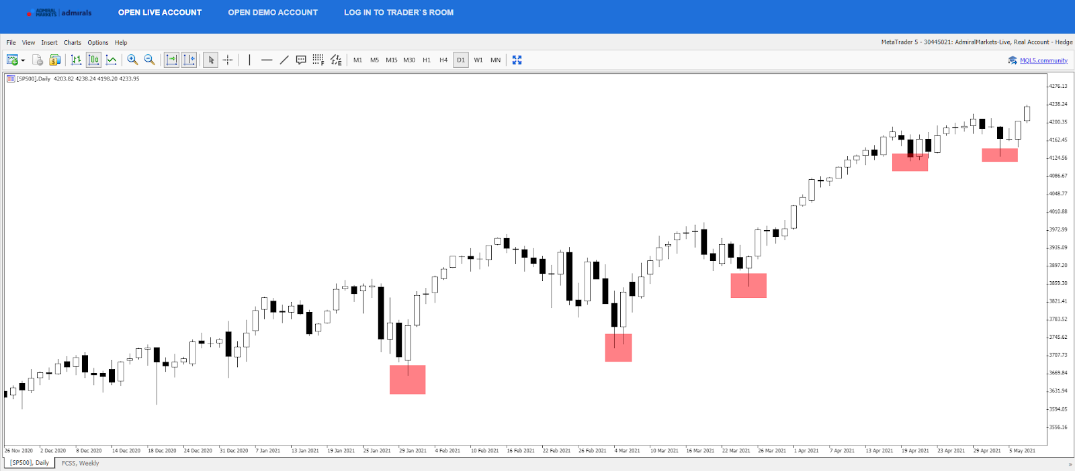The image size is (1075, 471).
Task: Click the 26 Nov 2020 date label
Action: [x=19, y=451]
